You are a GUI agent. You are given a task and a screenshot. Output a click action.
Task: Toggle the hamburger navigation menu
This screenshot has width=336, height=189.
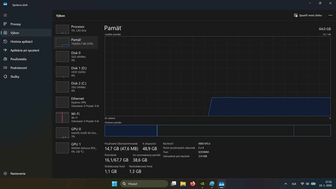click(5, 15)
